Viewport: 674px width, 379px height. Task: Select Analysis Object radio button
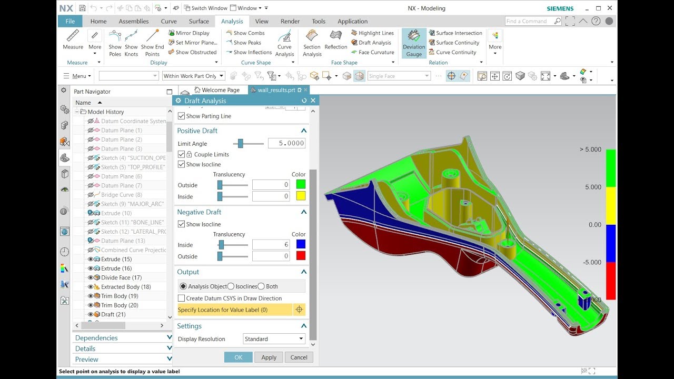tap(183, 286)
